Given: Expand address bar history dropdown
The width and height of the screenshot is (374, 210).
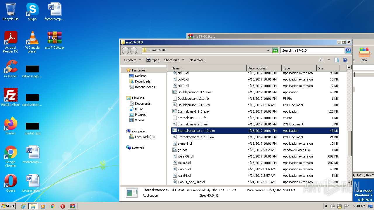Looking at the screenshot, I should click(x=268, y=50).
